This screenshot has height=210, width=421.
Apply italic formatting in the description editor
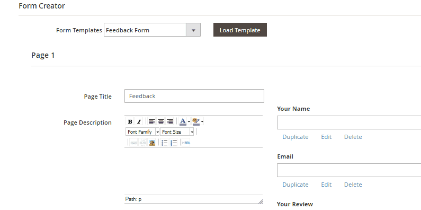pyautogui.click(x=139, y=121)
